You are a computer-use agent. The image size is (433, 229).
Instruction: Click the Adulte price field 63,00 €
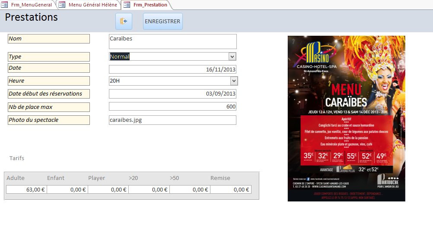(x=26, y=190)
